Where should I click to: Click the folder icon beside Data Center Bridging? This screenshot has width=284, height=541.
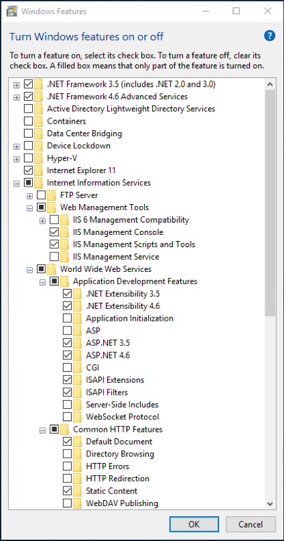tap(39, 133)
